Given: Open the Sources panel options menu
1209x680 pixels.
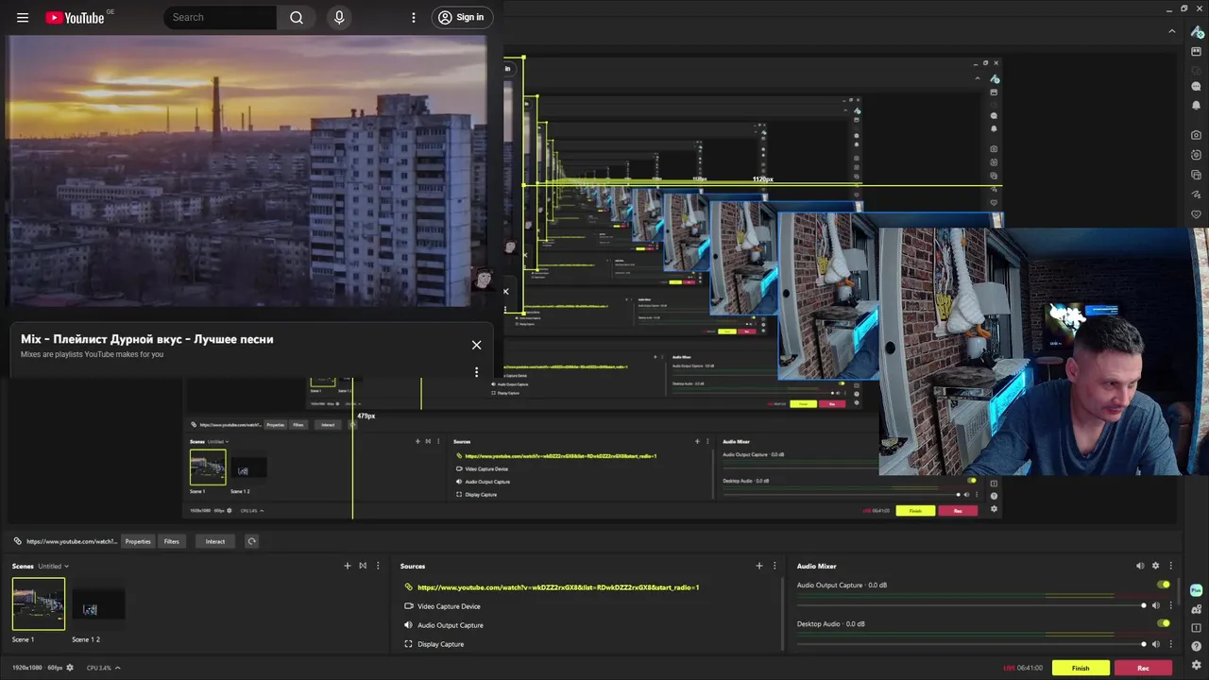Looking at the screenshot, I should click(x=775, y=566).
